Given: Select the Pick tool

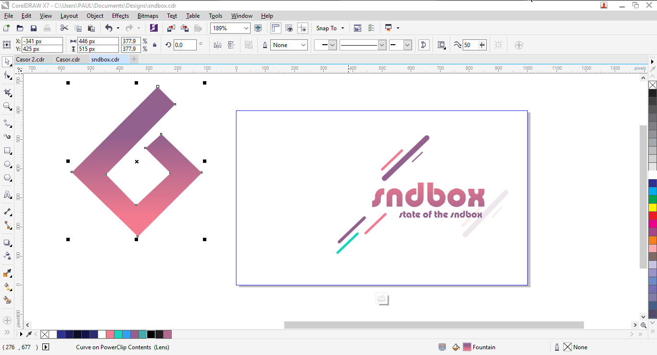Looking at the screenshot, I should (7, 61).
